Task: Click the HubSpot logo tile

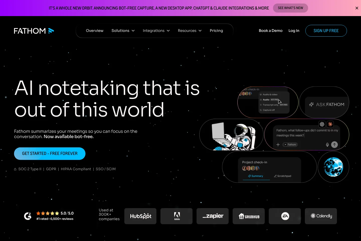Action: (x=140, y=216)
